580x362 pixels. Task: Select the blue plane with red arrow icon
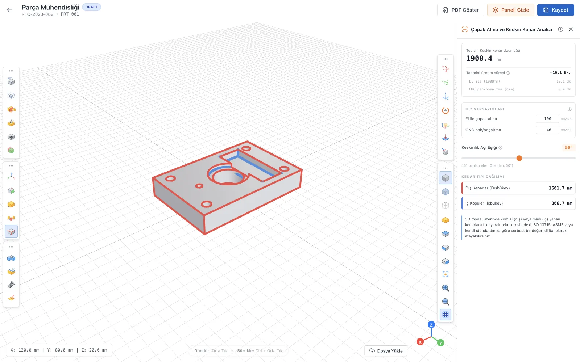446,138
